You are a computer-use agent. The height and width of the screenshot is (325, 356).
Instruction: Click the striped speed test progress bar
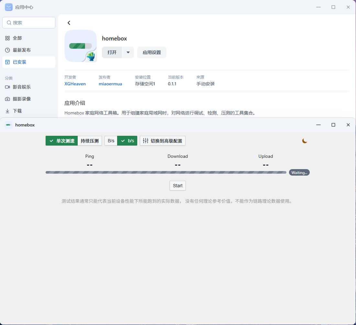pyautogui.click(x=166, y=172)
